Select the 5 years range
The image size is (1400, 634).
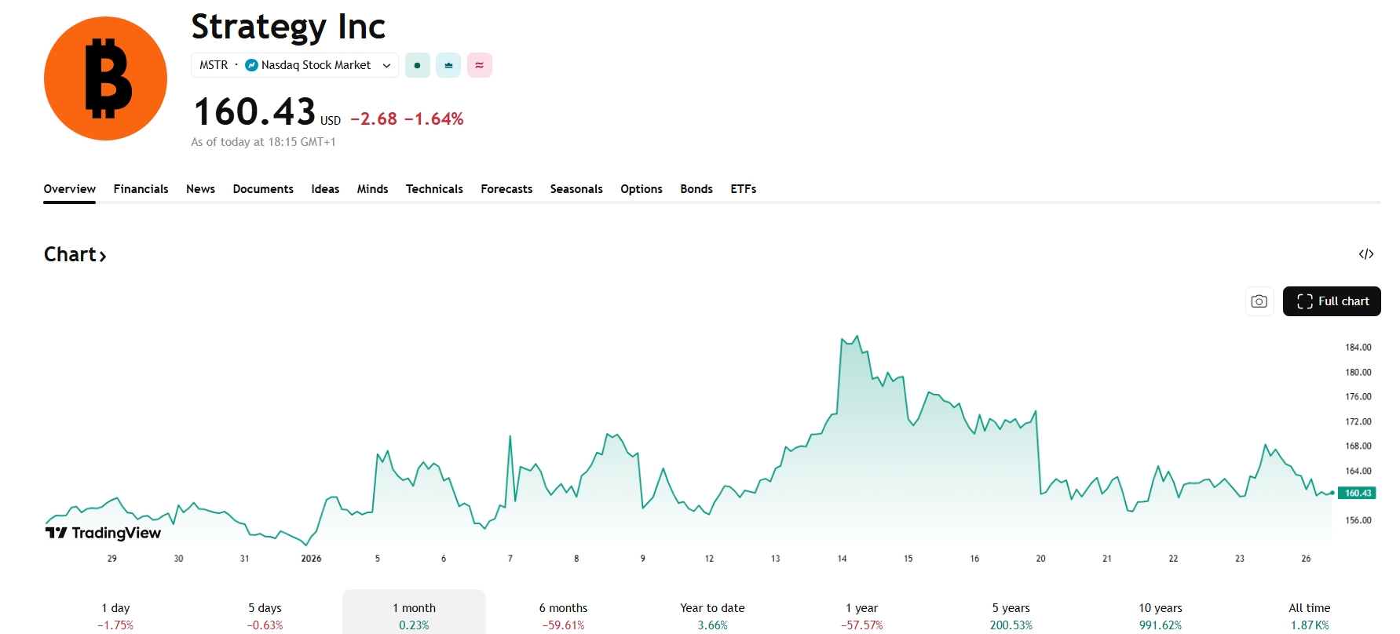[1011, 615]
